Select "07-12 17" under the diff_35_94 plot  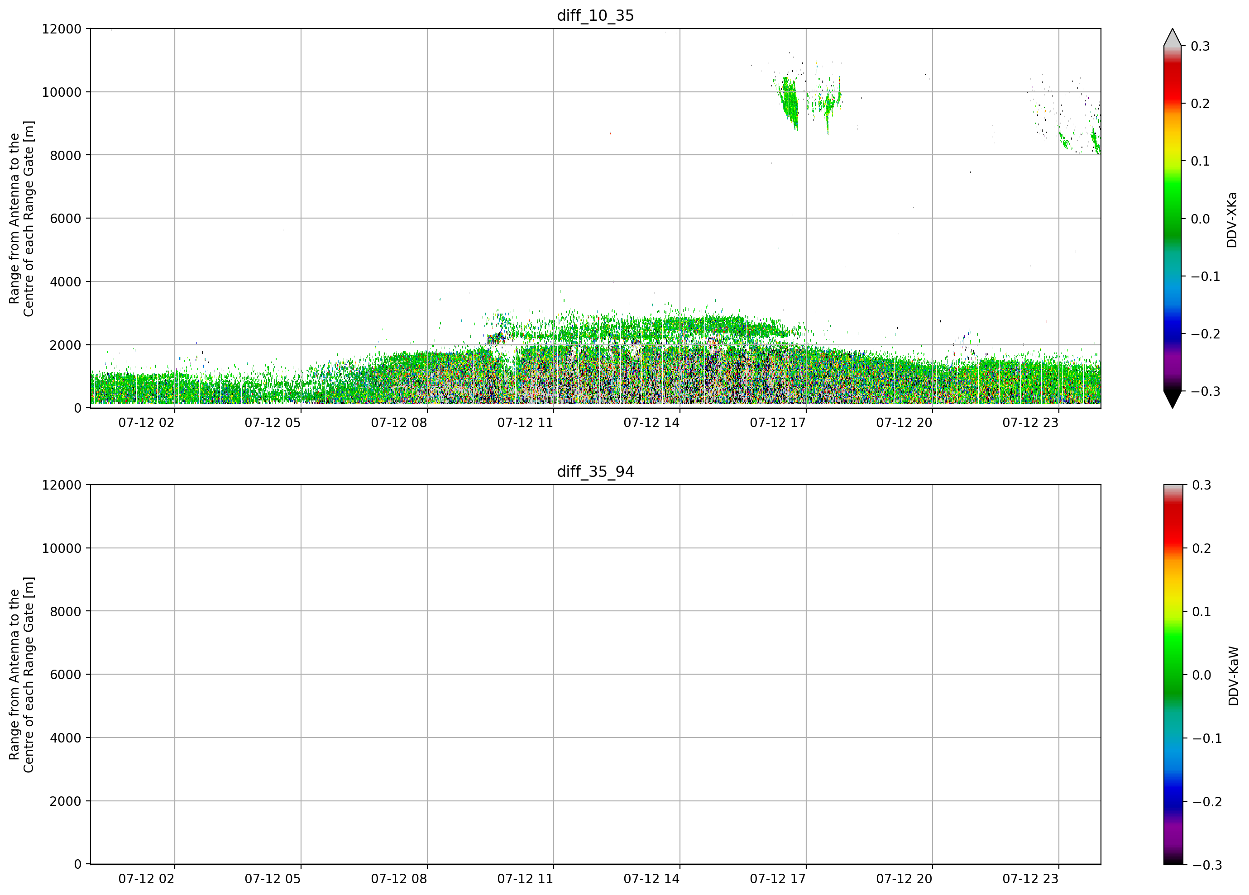[778, 879]
